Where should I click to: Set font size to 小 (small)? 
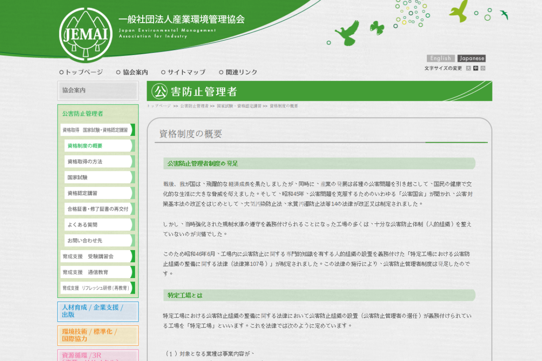pos(483,68)
